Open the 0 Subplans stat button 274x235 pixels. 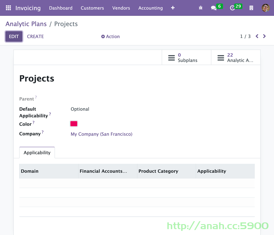tap(186, 58)
